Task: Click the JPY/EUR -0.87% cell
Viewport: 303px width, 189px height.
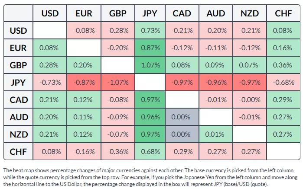Action: coord(83,83)
